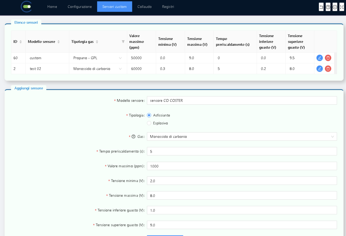Go to the Home tab
The height and width of the screenshot is (236, 346).
pos(52,7)
